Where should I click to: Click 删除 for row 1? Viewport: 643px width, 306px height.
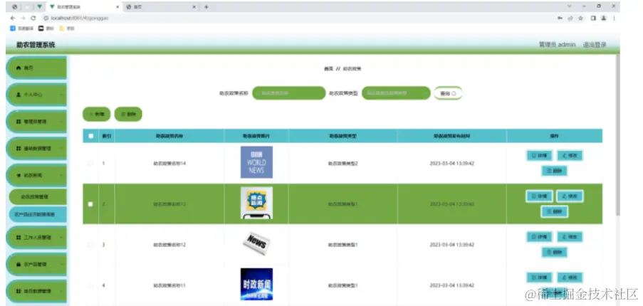(555, 172)
